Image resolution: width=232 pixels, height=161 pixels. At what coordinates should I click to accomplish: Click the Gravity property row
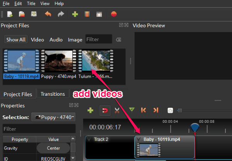pos(36,148)
